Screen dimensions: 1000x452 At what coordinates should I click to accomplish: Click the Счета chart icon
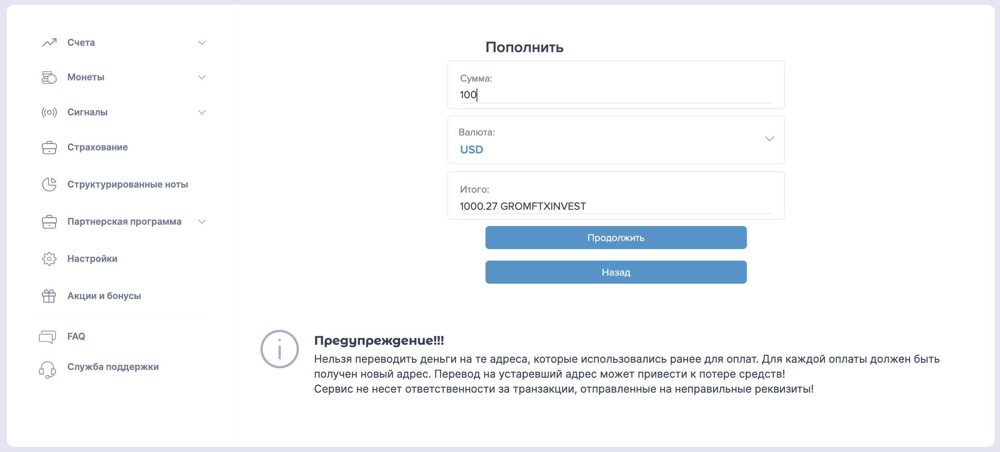(49, 43)
